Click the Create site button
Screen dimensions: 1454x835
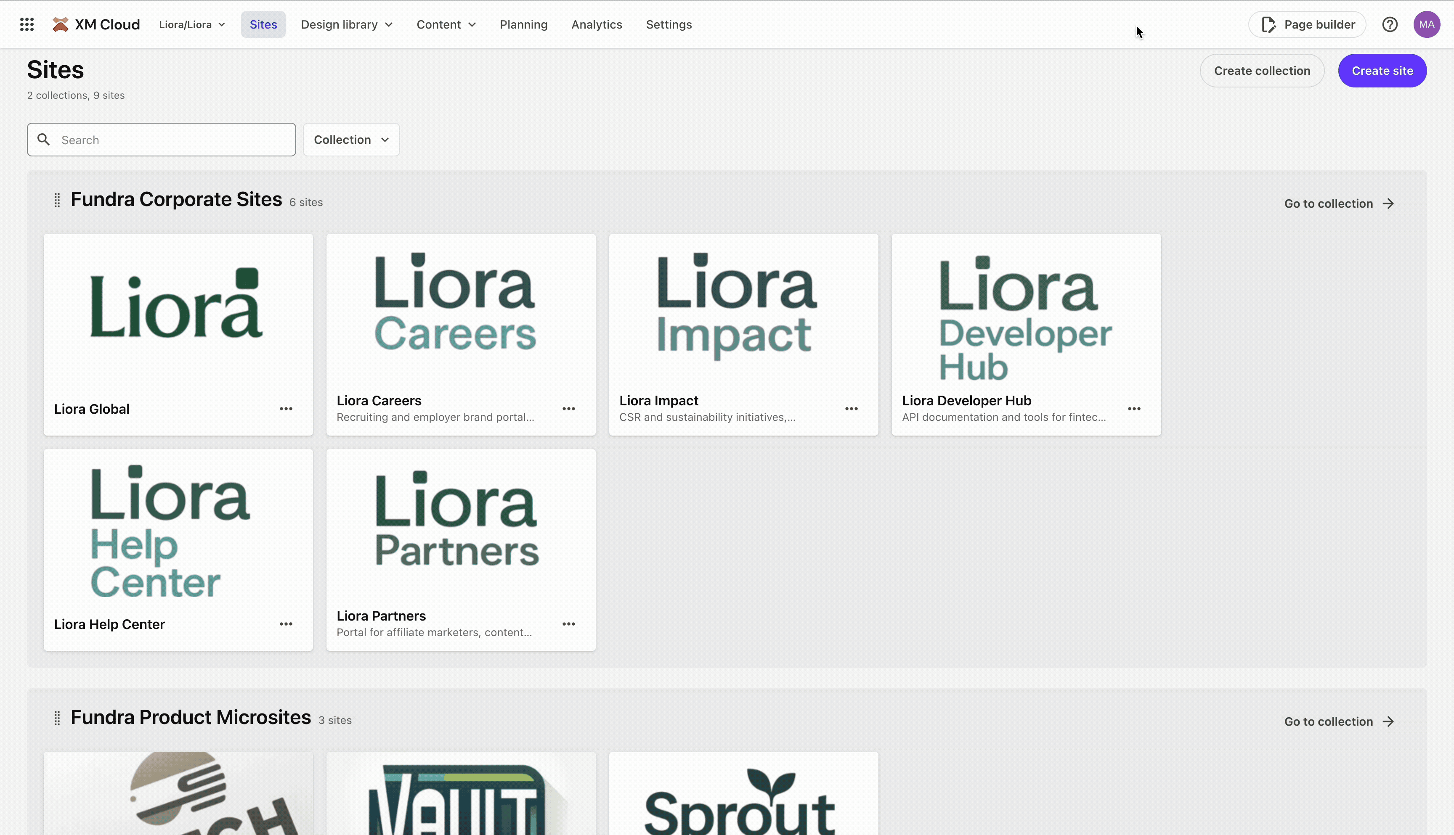pyautogui.click(x=1382, y=71)
